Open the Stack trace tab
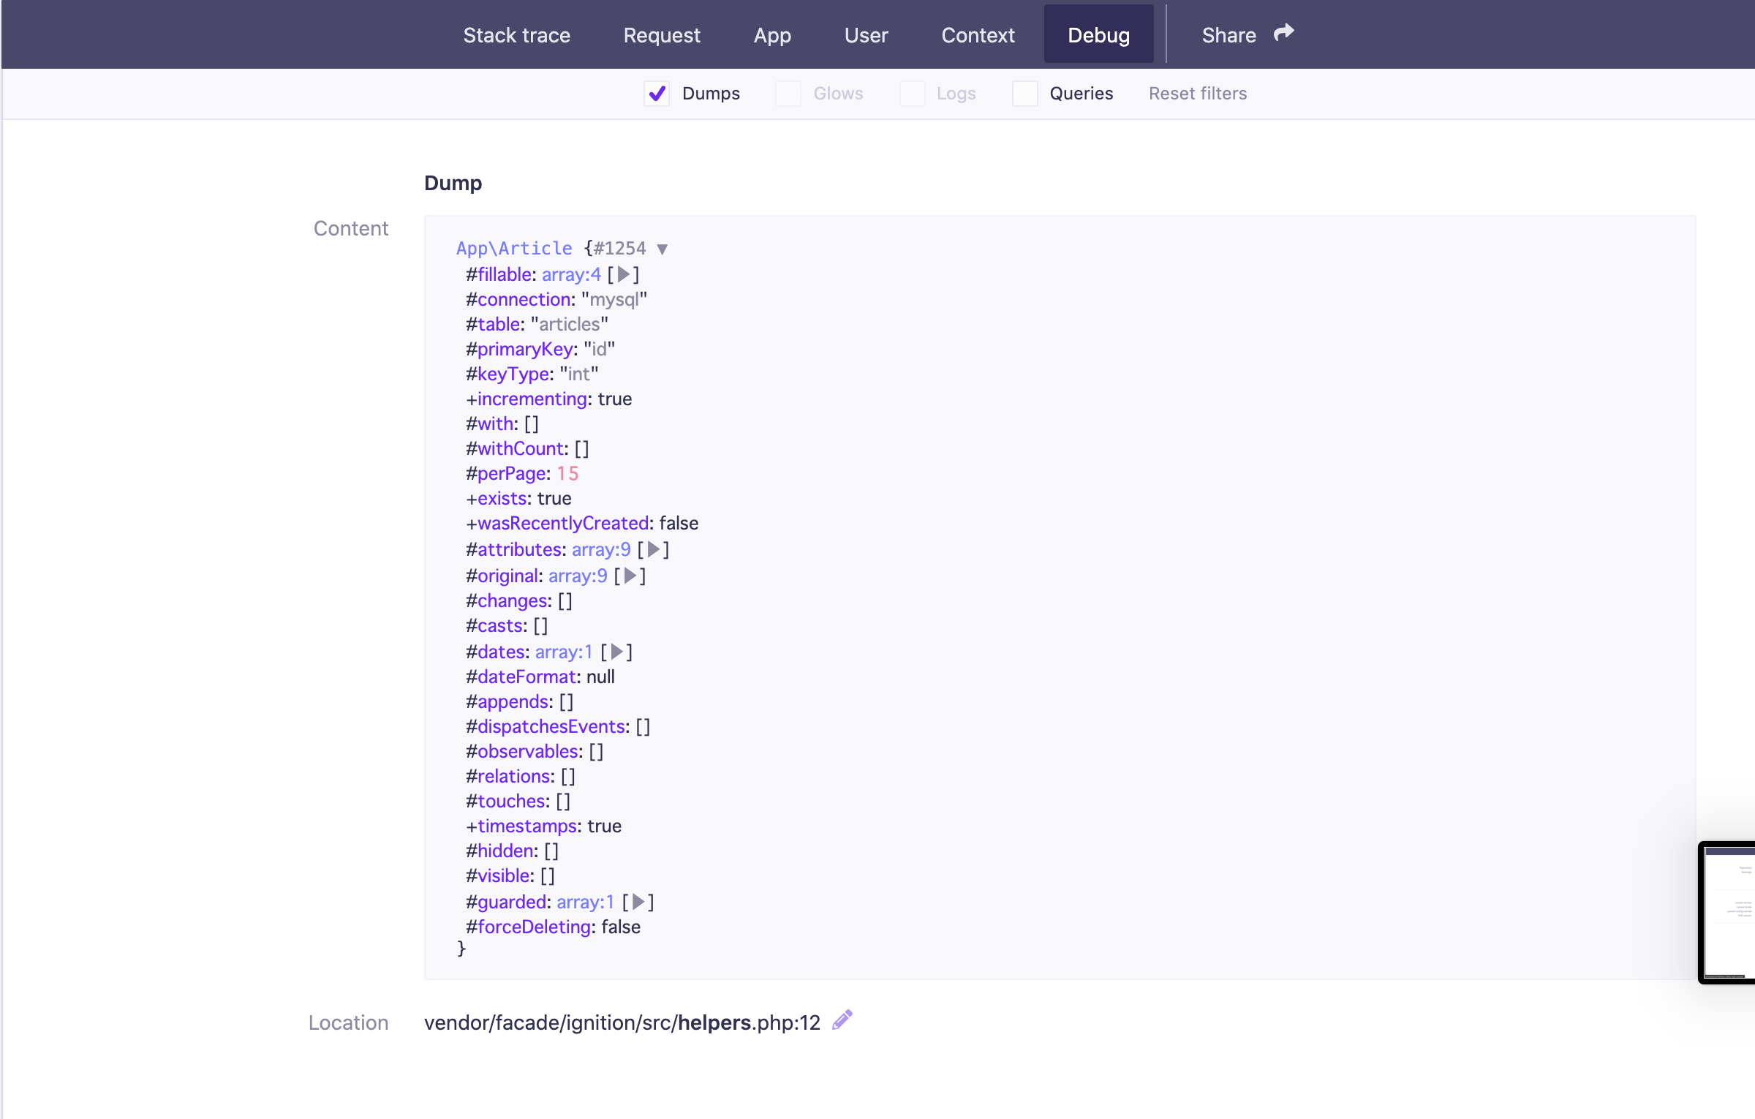Viewport: 1755px width, 1119px height. coord(516,35)
